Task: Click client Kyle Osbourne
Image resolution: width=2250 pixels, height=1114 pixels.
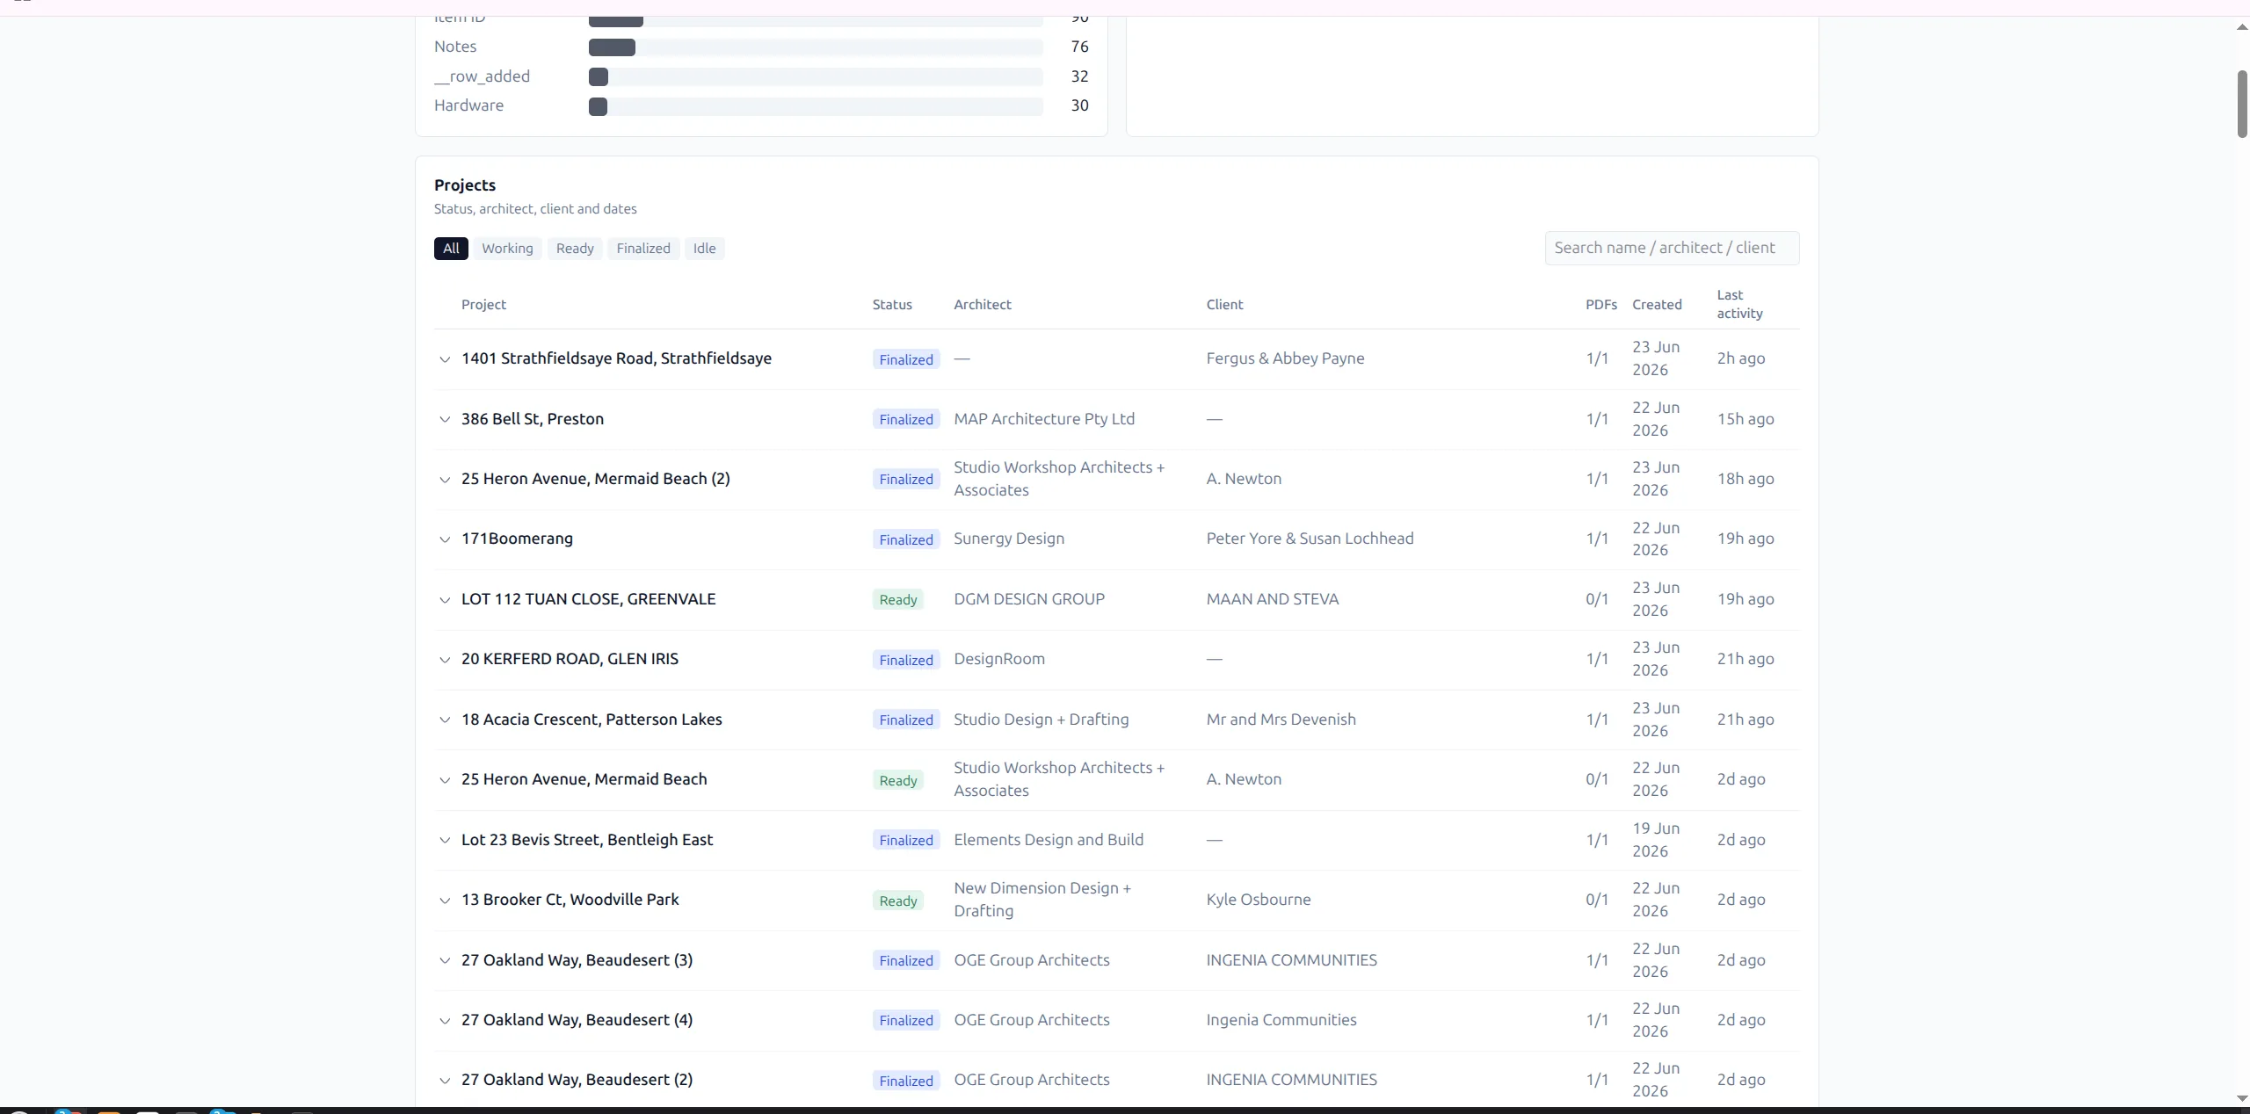Action: [x=1259, y=900]
